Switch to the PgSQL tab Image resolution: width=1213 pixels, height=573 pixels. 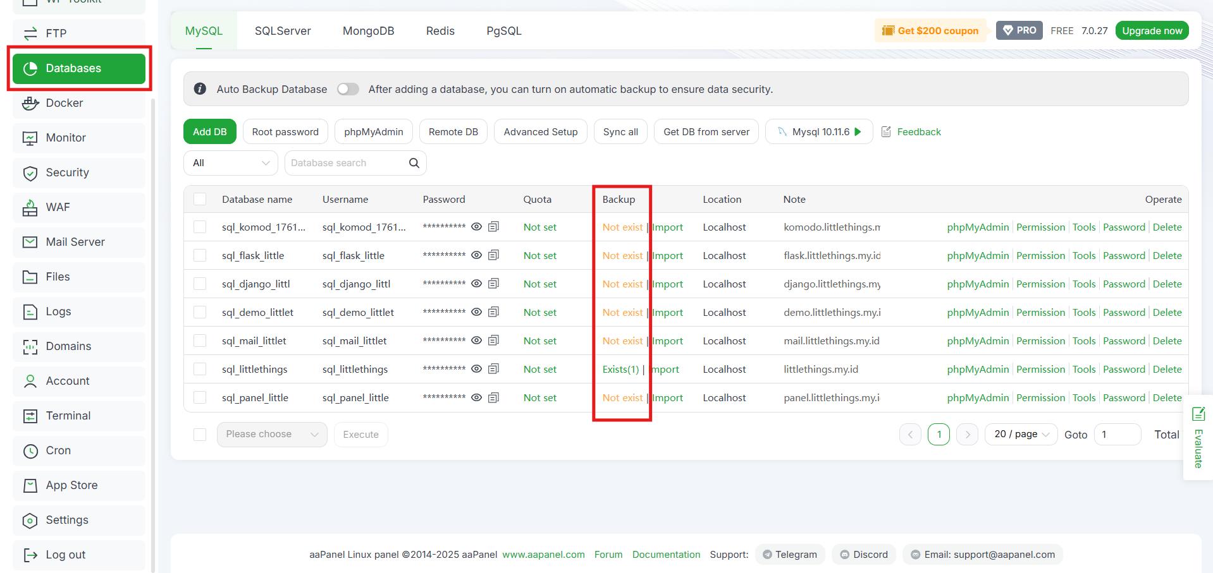click(x=504, y=30)
